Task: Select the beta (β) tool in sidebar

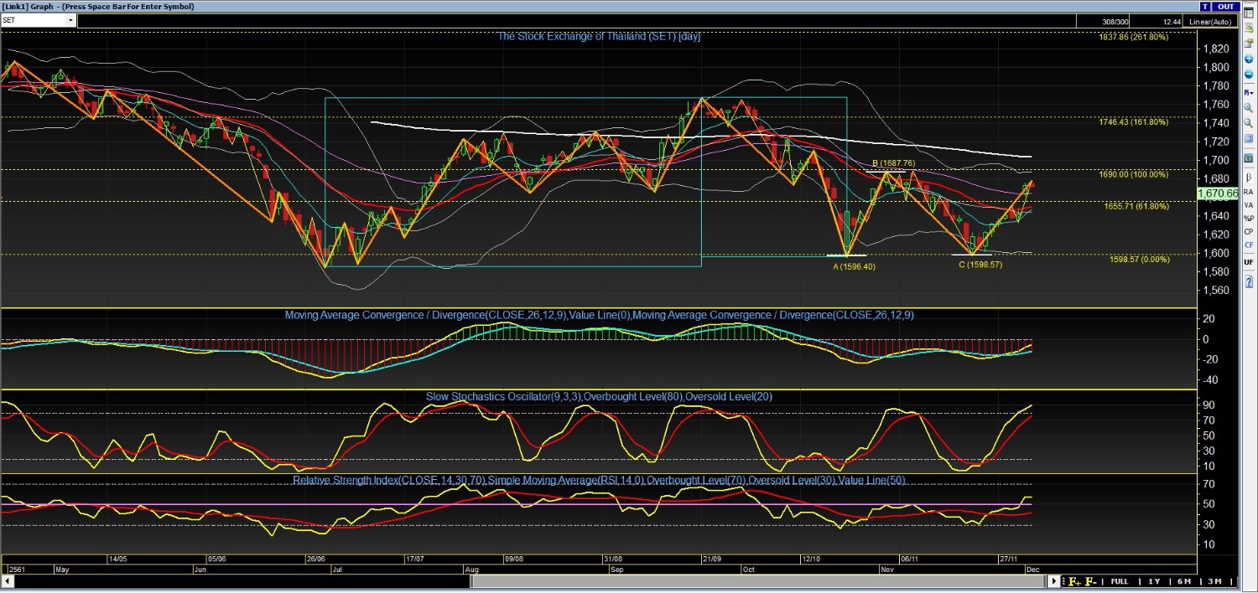Action: [x=1249, y=178]
